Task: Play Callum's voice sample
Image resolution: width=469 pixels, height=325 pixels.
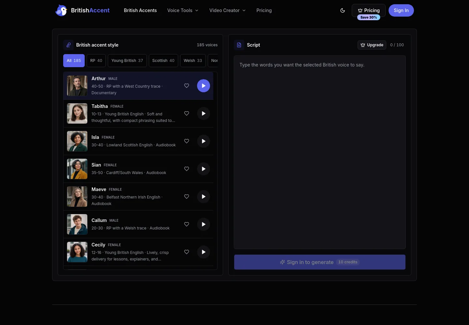Action: 204,224
